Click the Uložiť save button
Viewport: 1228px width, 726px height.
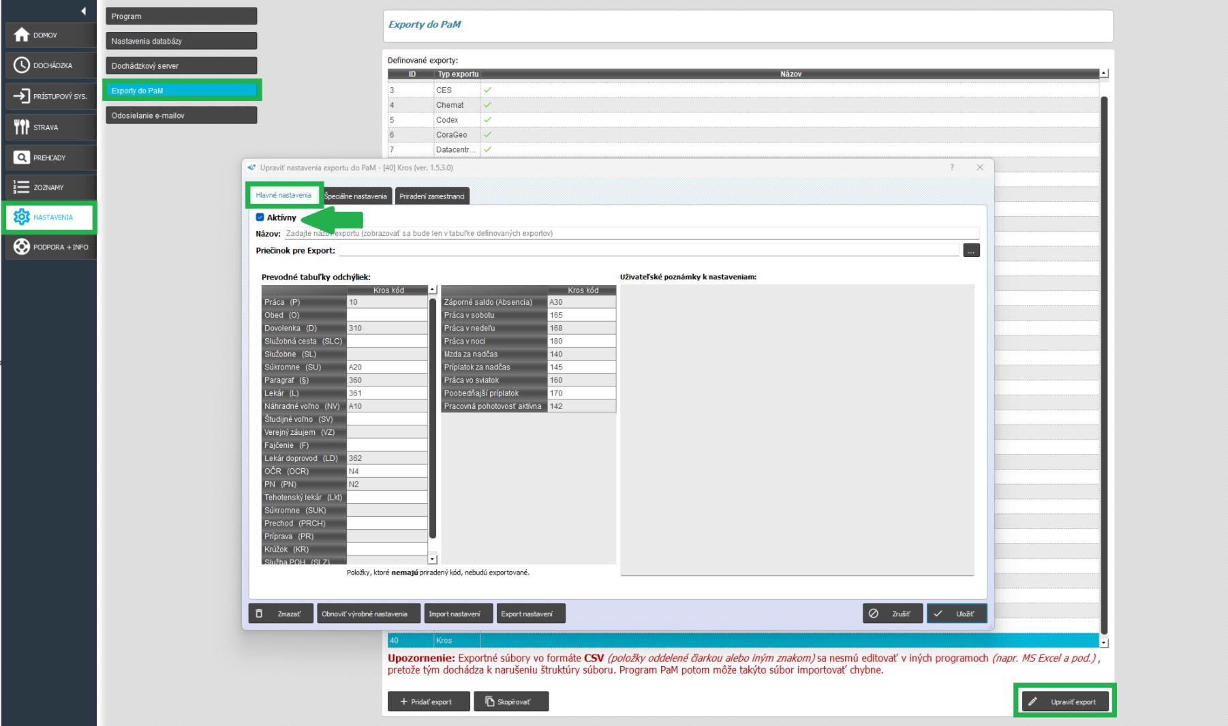pyautogui.click(x=956, y=614)
